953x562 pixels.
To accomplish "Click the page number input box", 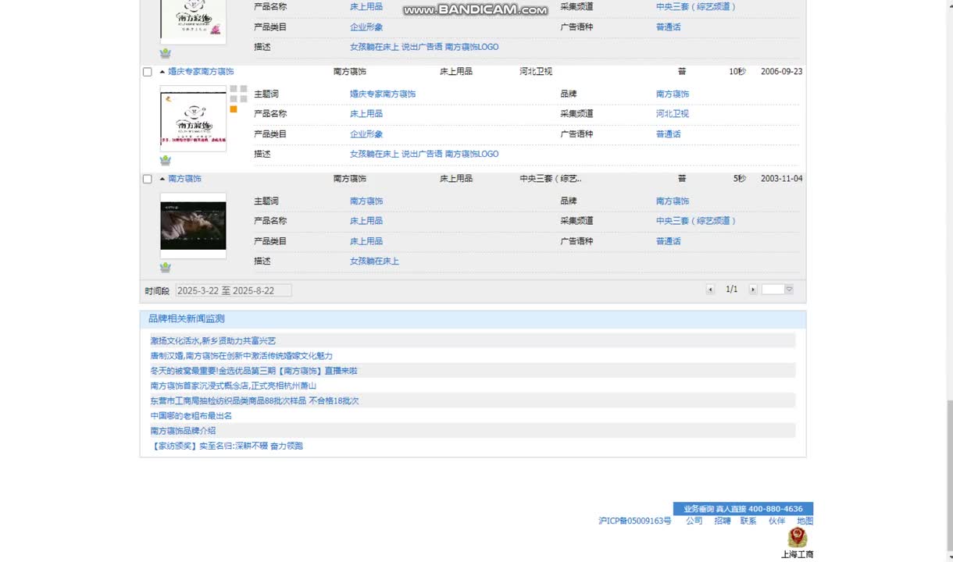I will [773, 290].
